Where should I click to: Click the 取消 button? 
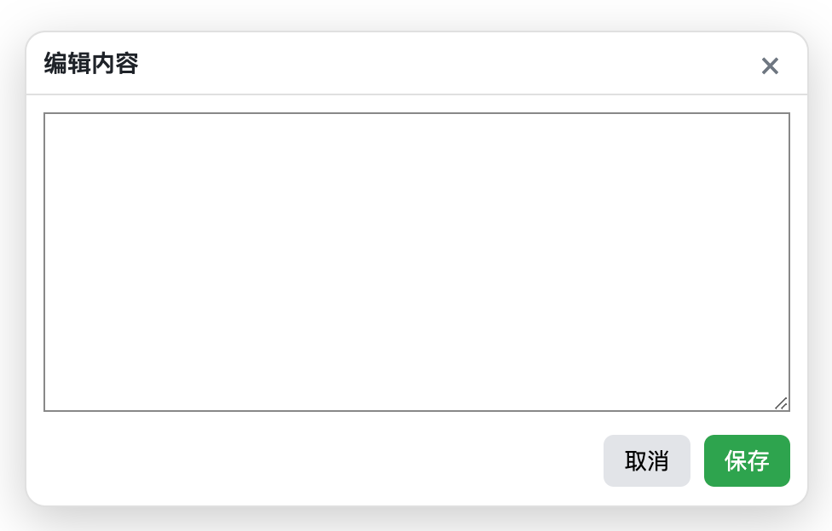click(x=646, y=461)
